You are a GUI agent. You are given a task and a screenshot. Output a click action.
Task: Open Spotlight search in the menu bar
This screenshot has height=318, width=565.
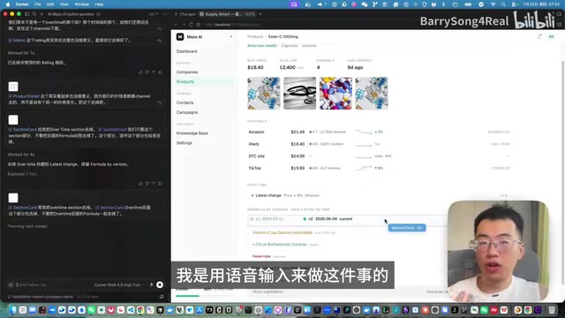[x=503, y=4]
